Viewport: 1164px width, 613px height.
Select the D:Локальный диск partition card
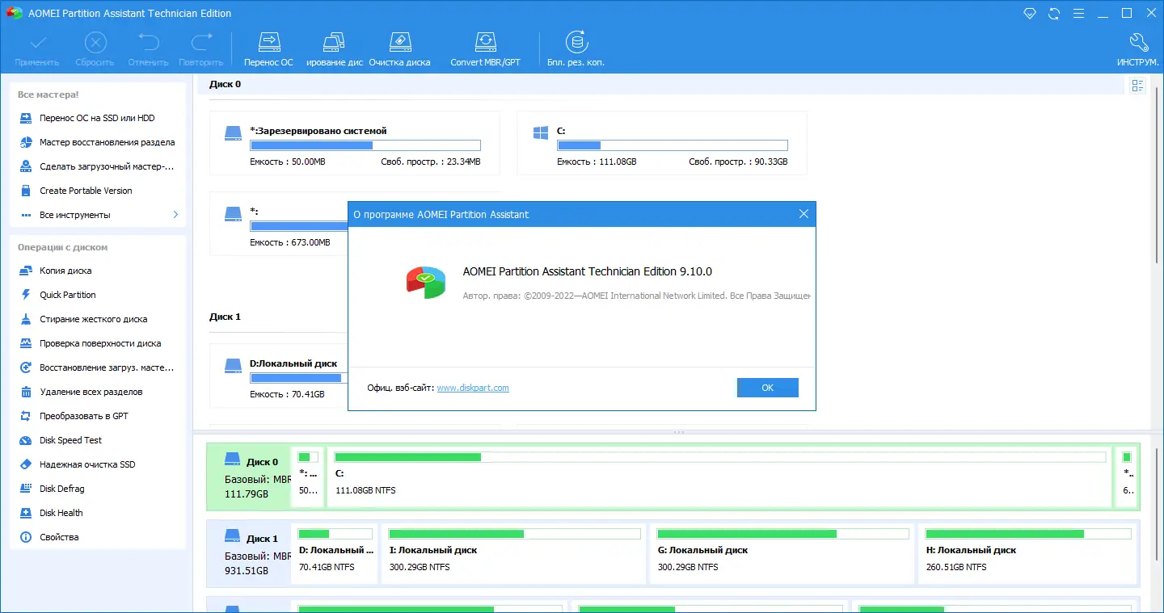[x=279, y=376]
